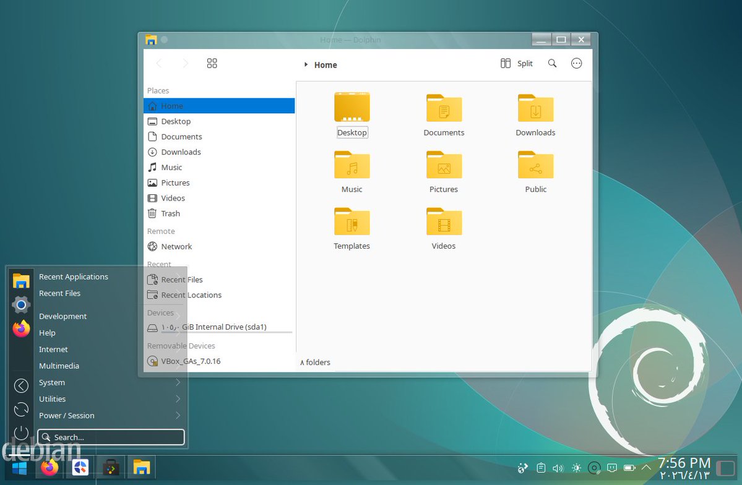The image size is (742, 485).
Task: Click the icon view mode button in Dolphin's toolbar
Action: point(212,63)
